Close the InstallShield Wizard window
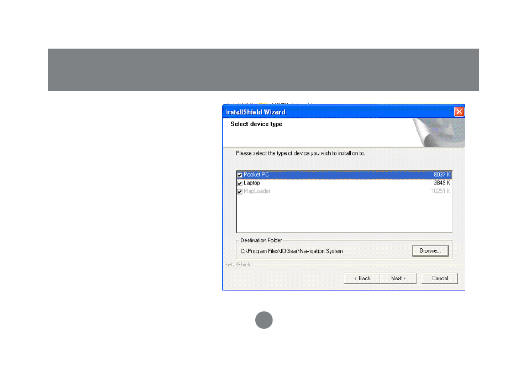 point(459,112)
